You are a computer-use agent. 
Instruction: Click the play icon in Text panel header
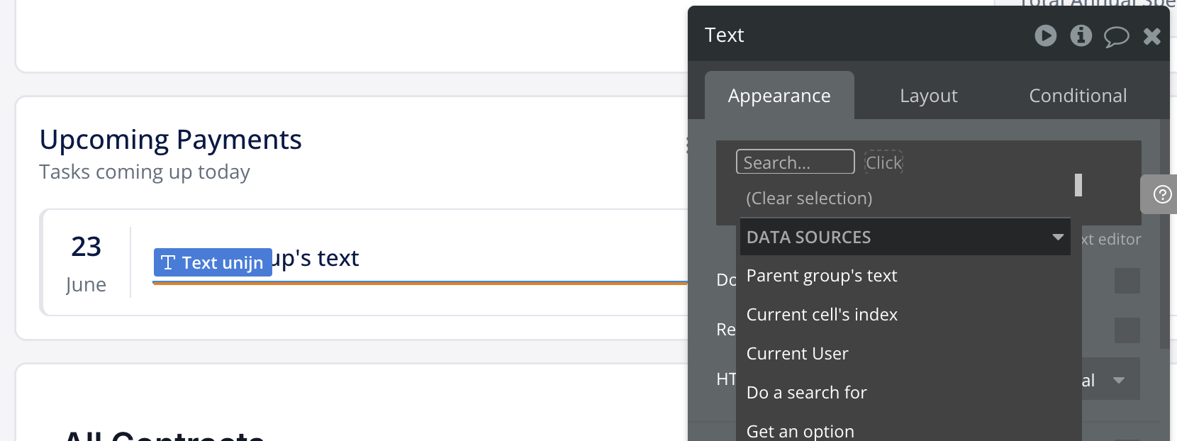1045,35
